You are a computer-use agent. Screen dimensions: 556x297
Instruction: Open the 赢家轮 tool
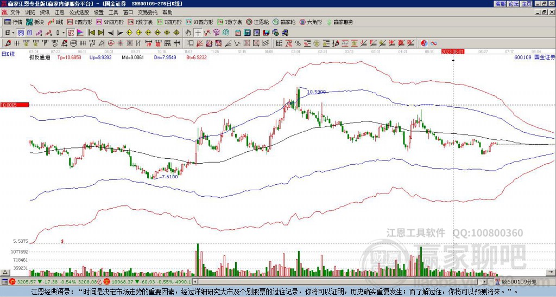[x=284, y=22]
